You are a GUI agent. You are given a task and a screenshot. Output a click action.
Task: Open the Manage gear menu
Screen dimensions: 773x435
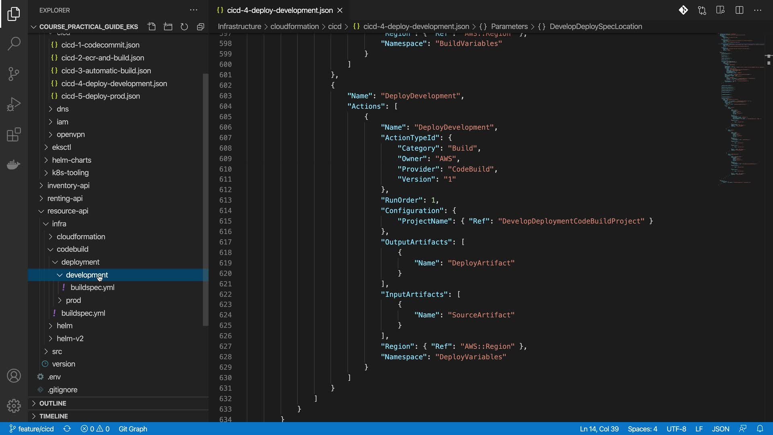pyautogui.click(x=14, y=406)
